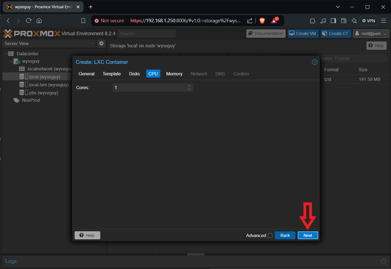Open the browser hamburger menu

384,21
